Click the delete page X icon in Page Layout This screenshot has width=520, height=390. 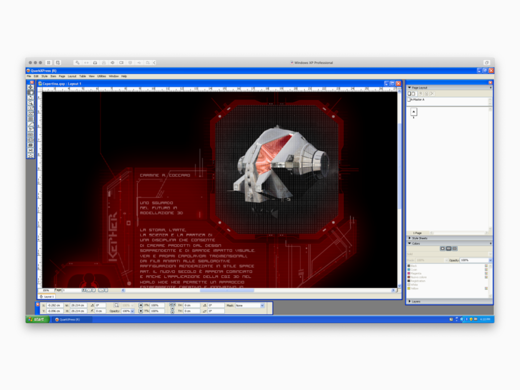(x=432, y=94)
